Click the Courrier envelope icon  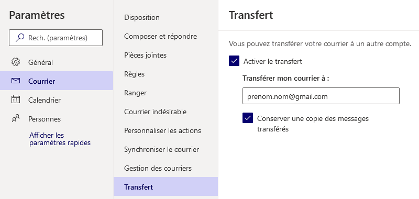point(16,81)
